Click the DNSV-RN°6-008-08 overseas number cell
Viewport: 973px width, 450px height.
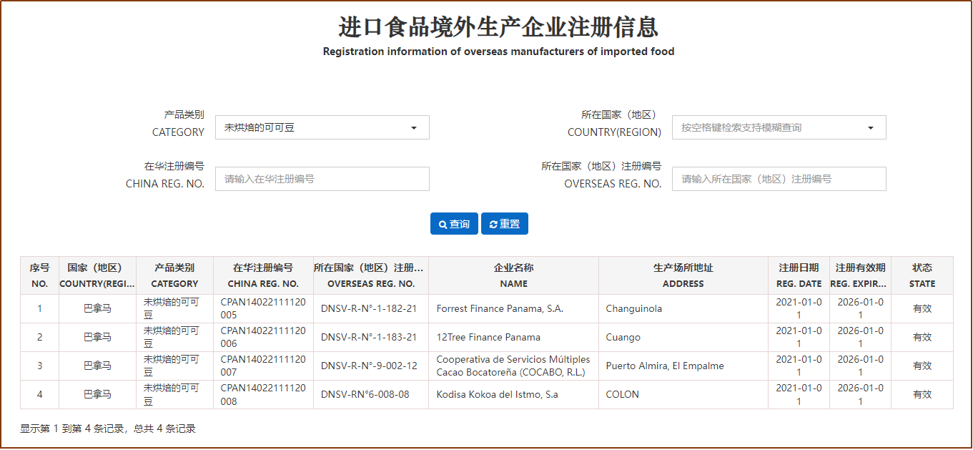pos(365,394)
